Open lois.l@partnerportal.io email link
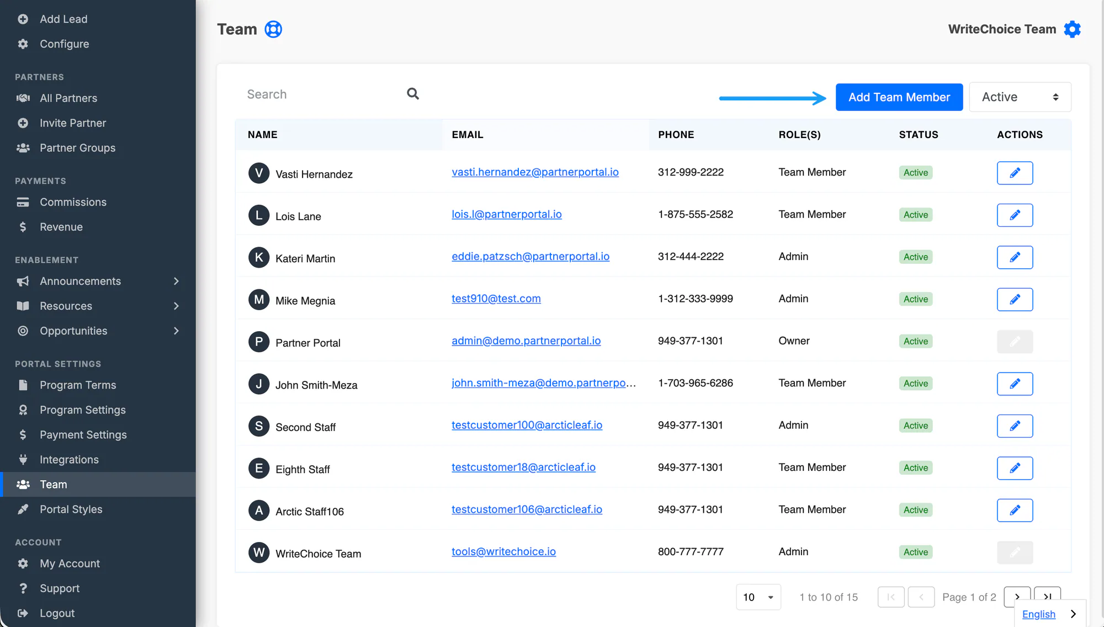Screen dimensions: 1104x627 [507, 214]
